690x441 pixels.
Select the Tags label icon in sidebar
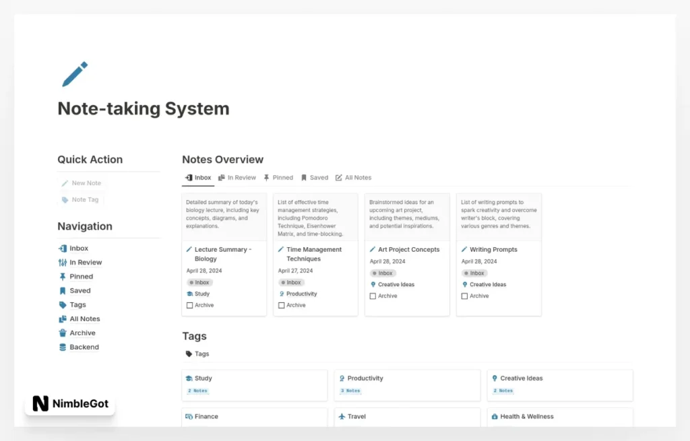(64, 304)
